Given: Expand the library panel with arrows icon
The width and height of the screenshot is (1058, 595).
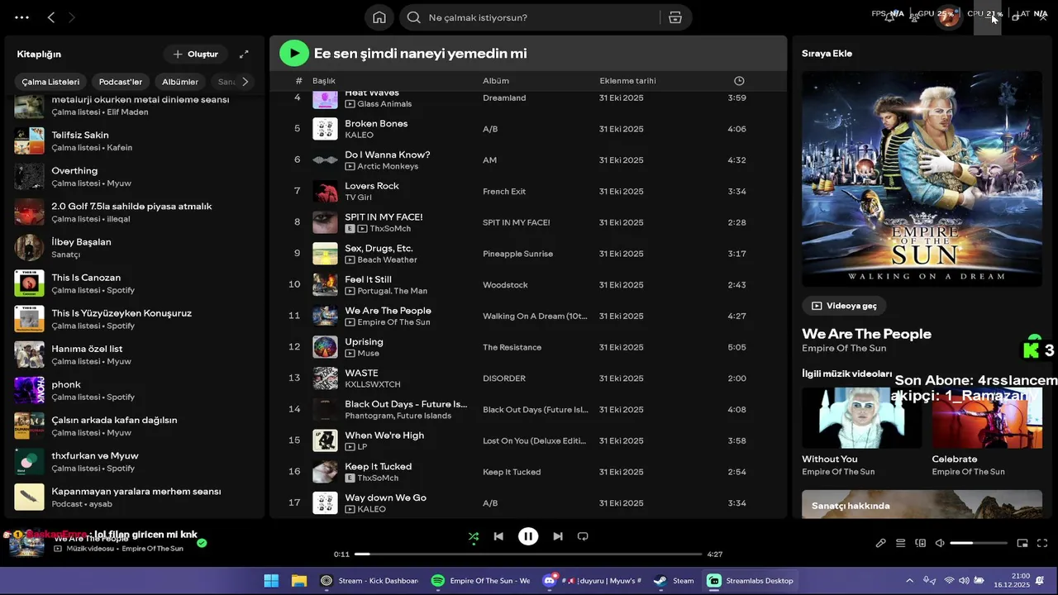Looking at the screenshot, I should click(x=244, y=54).
